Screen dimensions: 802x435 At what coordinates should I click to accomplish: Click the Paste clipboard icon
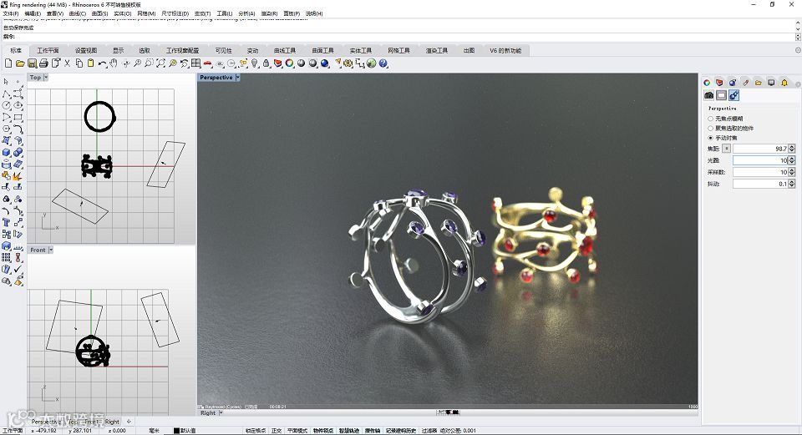(90, 63)
